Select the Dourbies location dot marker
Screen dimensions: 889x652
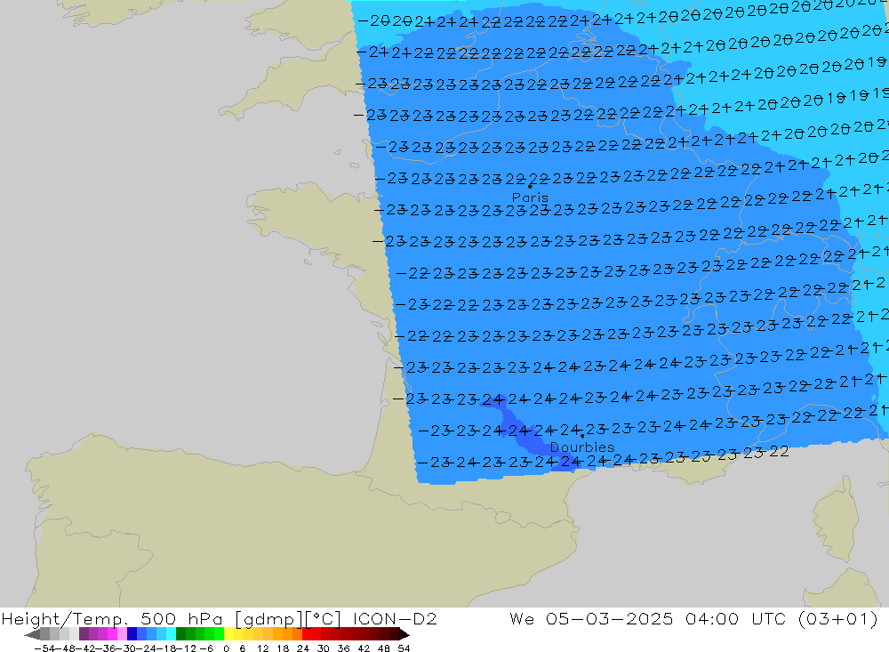pyautogui.click(x=582, y=436)
